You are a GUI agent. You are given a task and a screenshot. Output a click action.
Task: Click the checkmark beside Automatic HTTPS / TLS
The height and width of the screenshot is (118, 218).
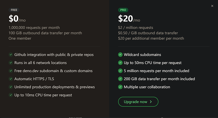coord(11,79)
